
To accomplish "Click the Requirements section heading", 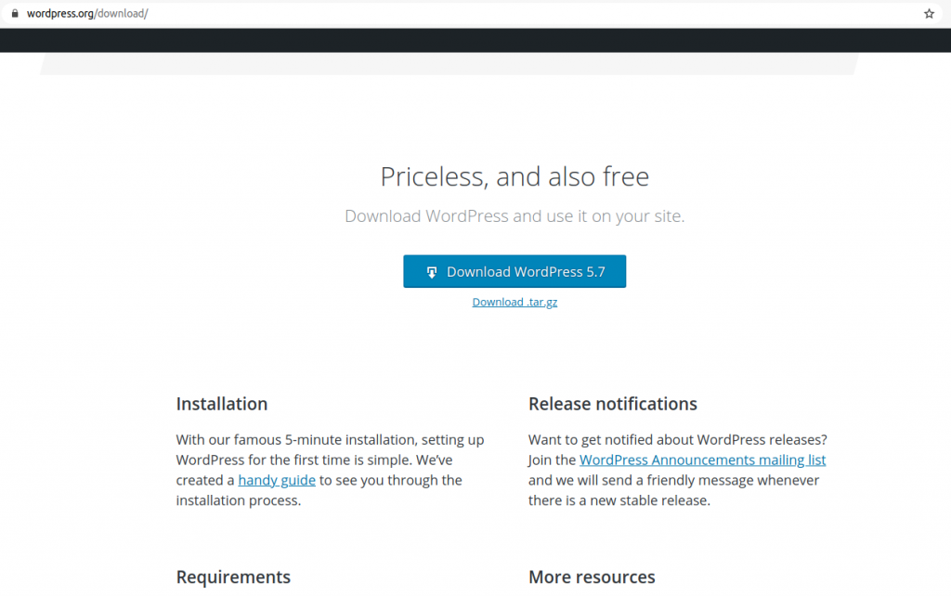I will coord(233,577).
